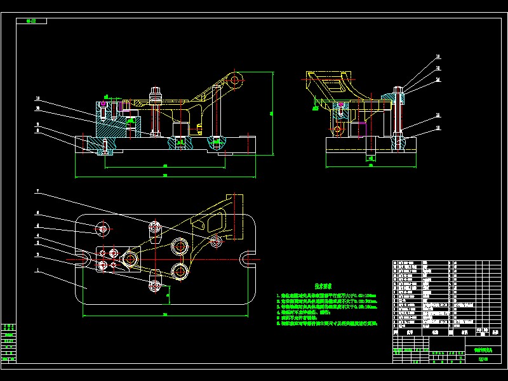Select balloon number 1 beside the plan view
The image size is (508, 381).
coord(37,269)
